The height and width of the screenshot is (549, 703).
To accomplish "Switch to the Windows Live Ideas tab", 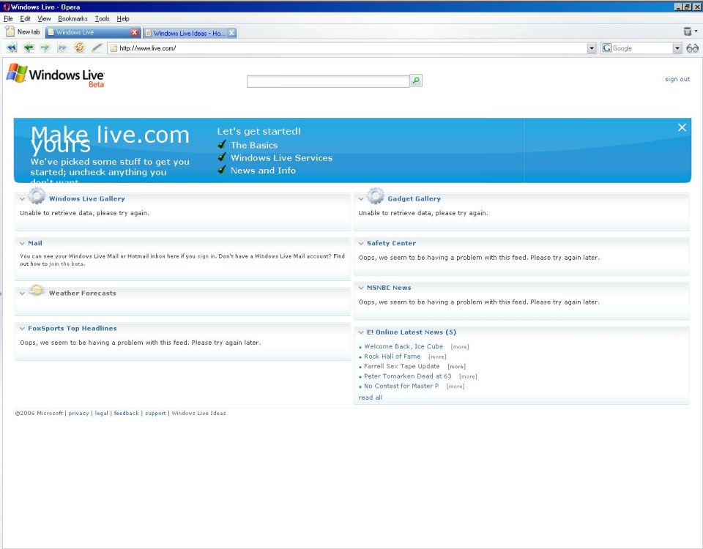I will [x=189, y=33].
